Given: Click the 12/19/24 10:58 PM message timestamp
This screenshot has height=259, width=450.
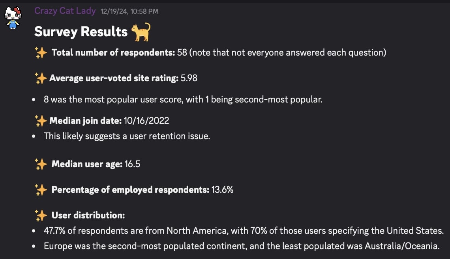Looking at the screenshot, I should [129, 11].
